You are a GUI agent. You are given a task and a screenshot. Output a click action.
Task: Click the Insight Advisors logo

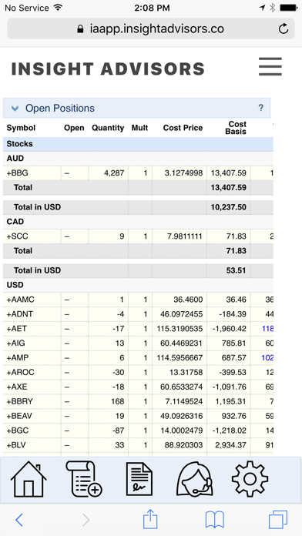[108, 69]
